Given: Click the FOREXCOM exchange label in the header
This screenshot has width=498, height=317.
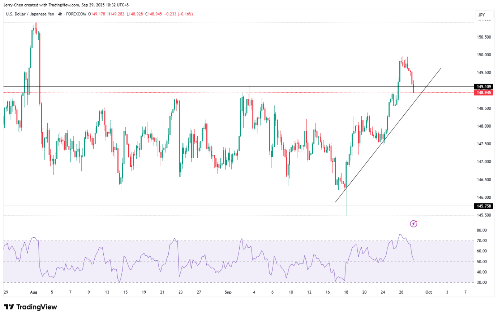Looking at the screenshot, I should pyautogui.click(x=76, y=14).
